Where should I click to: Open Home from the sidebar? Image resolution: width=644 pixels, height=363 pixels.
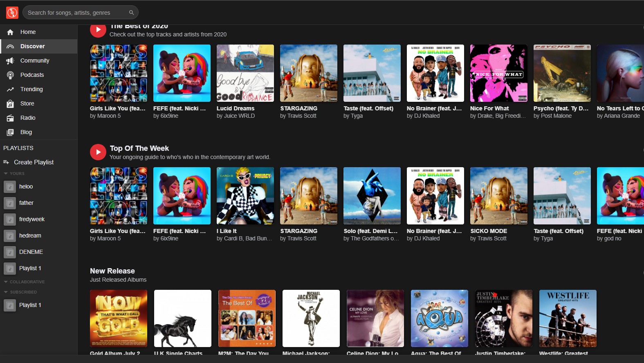tap(28, 32)
